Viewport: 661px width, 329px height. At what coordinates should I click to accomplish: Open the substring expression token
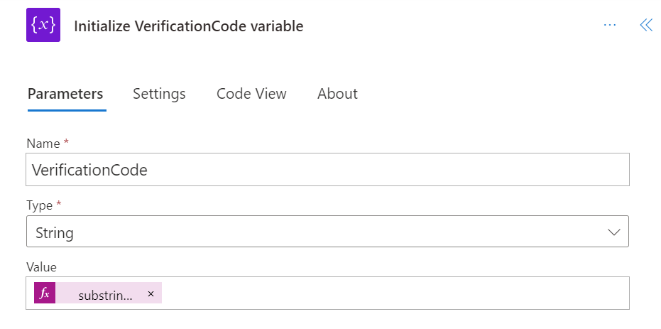(x=105, y=296)
